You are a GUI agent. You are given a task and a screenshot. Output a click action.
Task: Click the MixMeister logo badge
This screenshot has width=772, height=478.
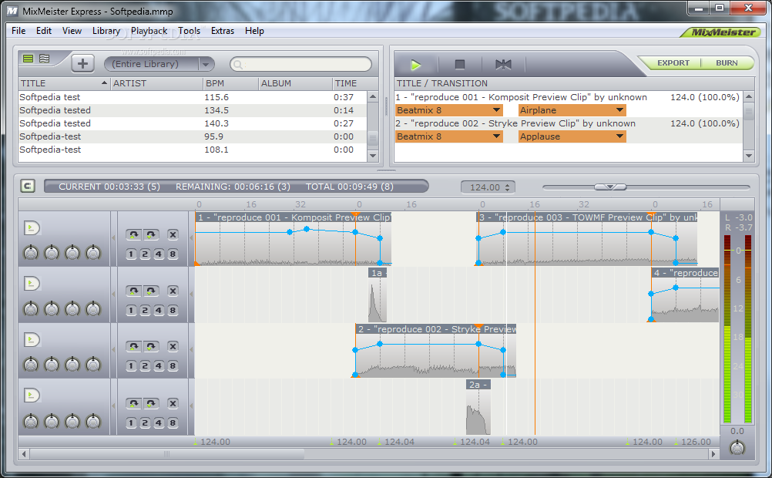coord(722,32)
